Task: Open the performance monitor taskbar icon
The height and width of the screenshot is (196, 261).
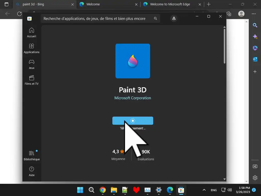Action: pos(148,190)
